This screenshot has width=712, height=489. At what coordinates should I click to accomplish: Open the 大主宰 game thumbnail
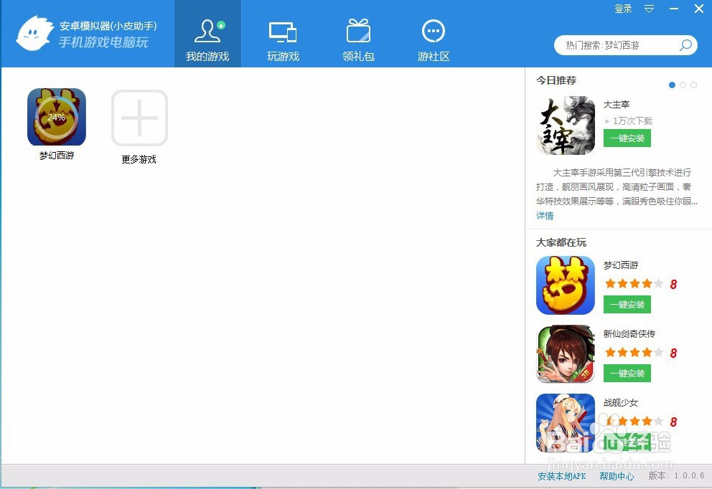point(566,125)
